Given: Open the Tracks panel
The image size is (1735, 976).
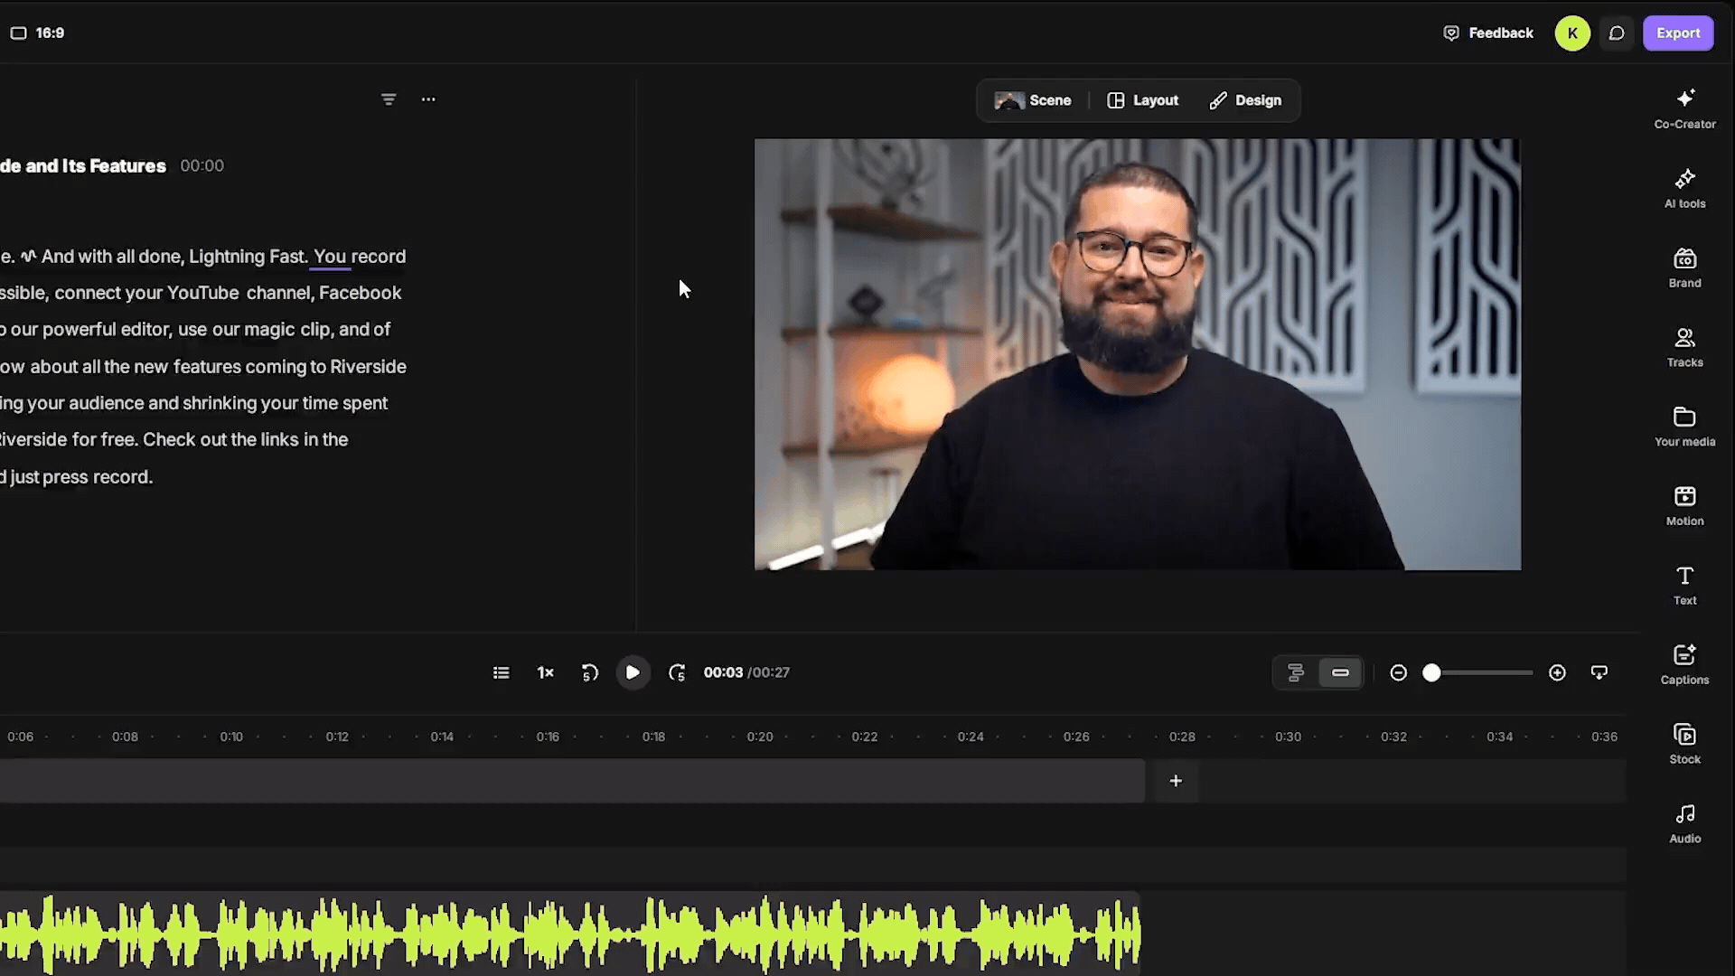Looking at the screenshot, I should (x=1684, y=348).
